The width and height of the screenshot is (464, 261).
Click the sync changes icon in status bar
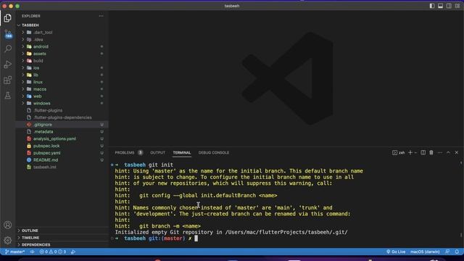[x=32, y=252]
